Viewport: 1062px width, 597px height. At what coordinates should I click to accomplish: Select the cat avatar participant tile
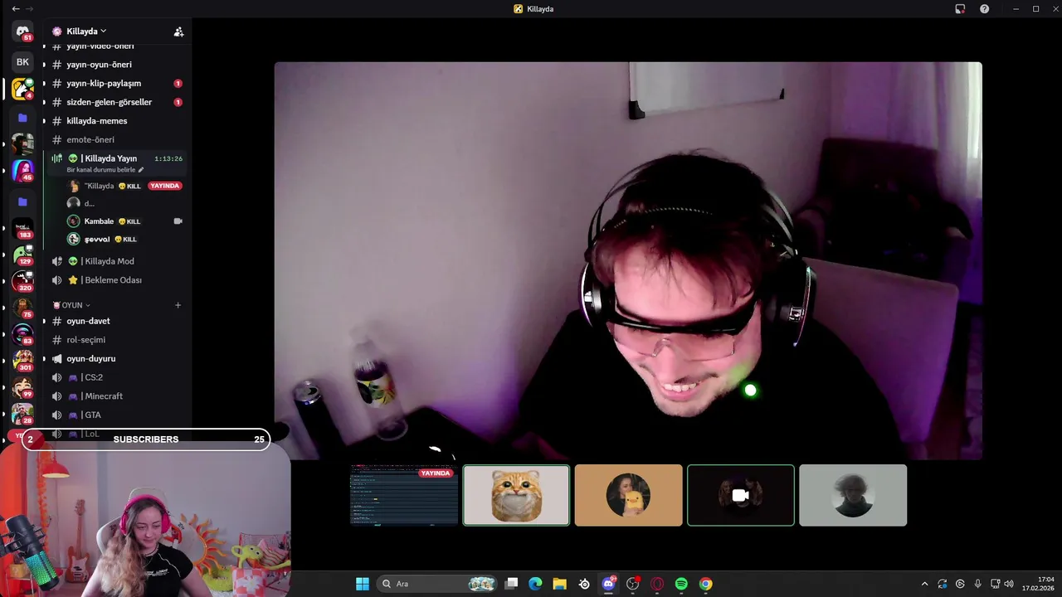coord(516,495)
